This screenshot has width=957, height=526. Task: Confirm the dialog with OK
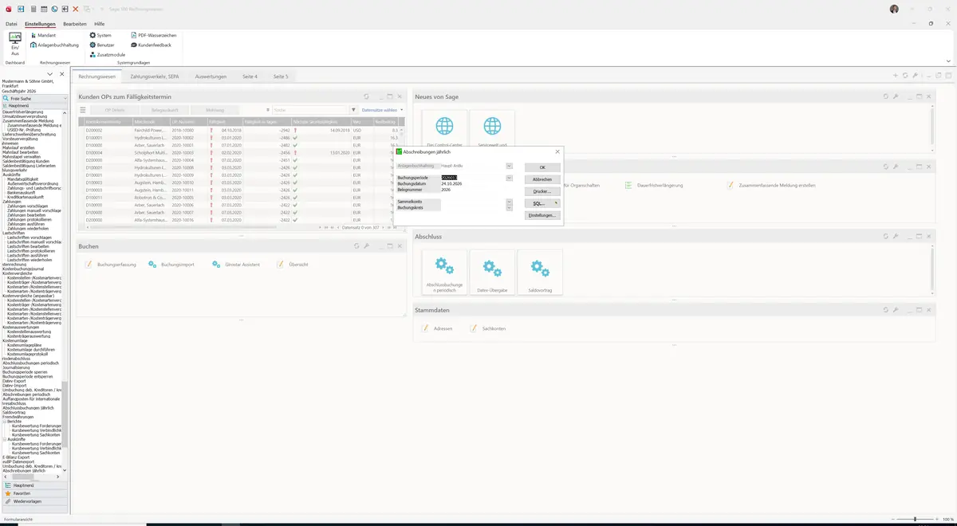pyautogui.click(x=542, y=167)
